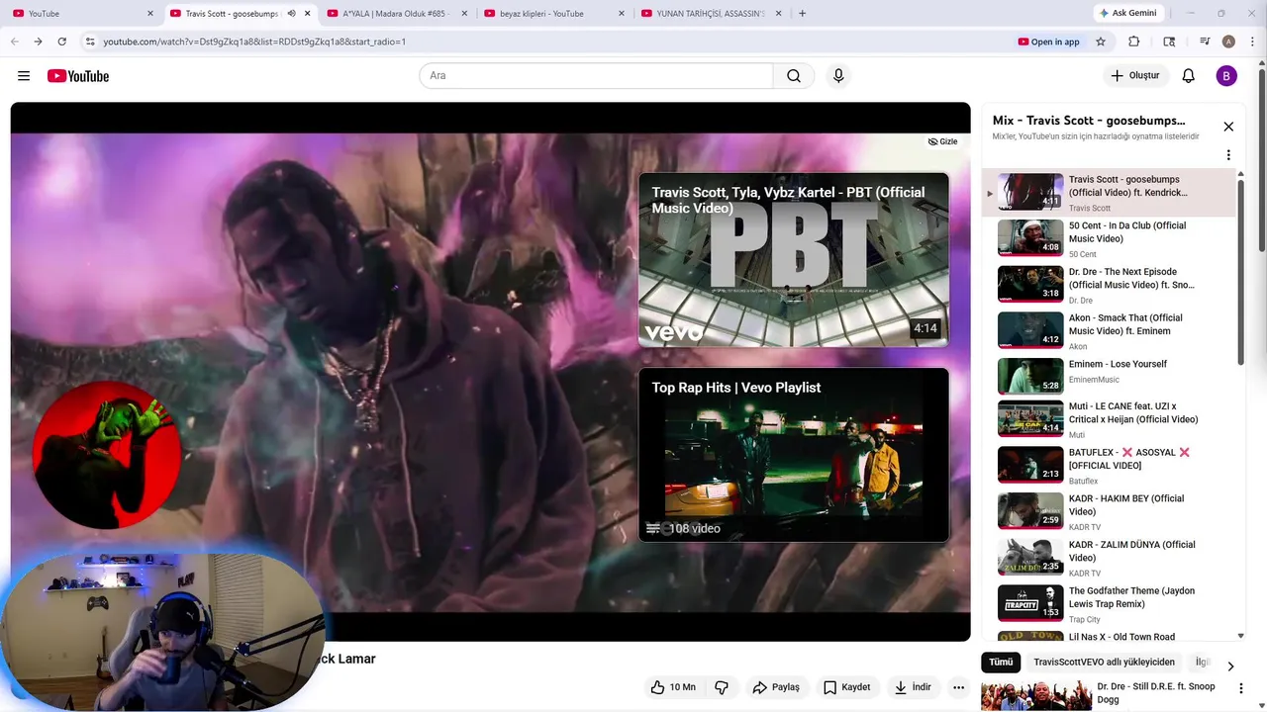The image size is (1267, 712).
Task: Open the Mix playlist three-dot menu
Action: [x=1228, y=155]
